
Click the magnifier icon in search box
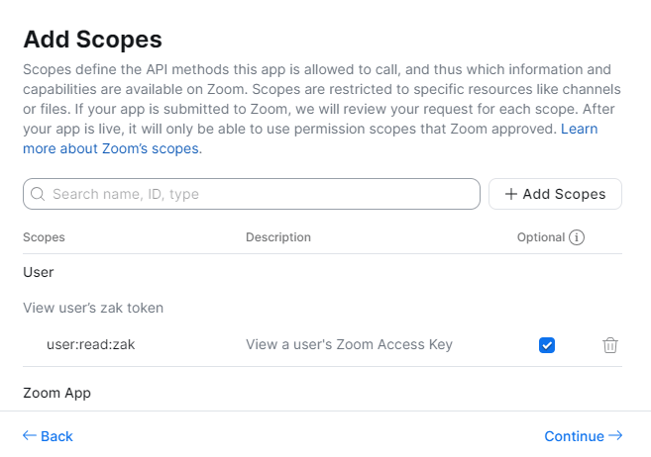coord(39,195)
